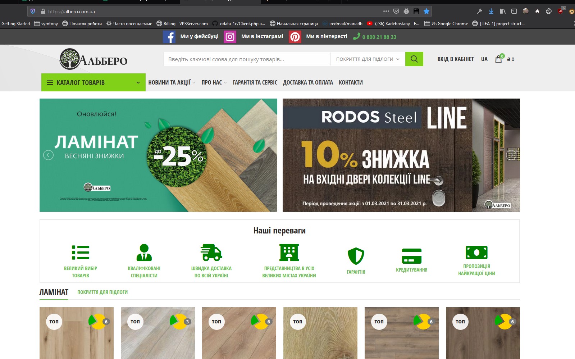Click the product search input field
Image resolution: width=575 pixels, height=359 pixels.
(x=247, y=59)
